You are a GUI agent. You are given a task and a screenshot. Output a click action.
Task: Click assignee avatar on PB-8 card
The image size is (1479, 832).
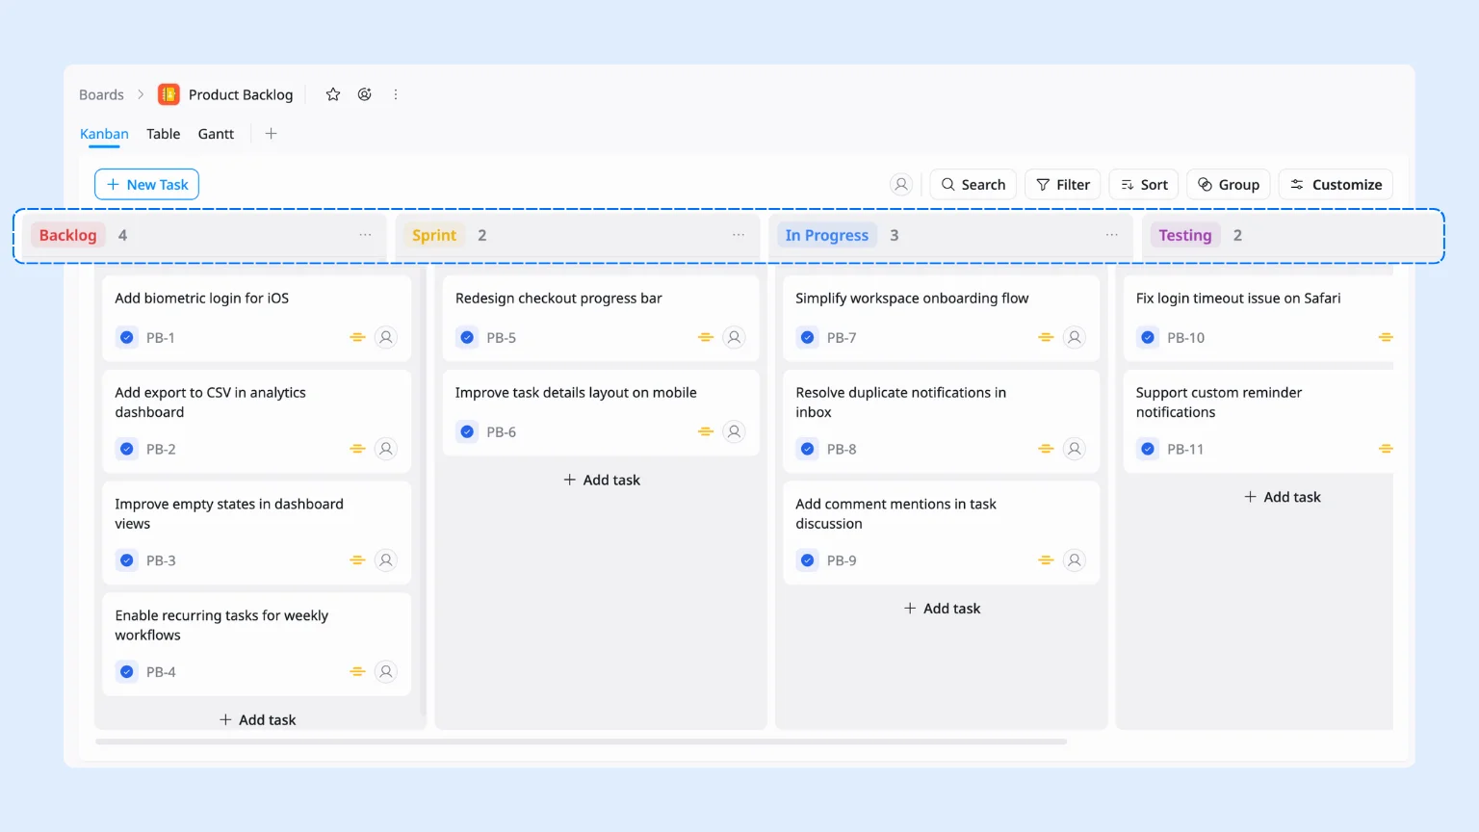(1075, 449)
